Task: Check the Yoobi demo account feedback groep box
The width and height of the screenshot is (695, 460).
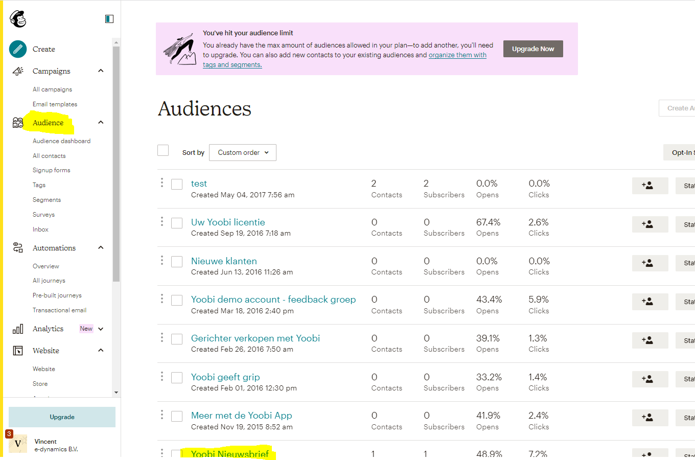Action: 177,300
